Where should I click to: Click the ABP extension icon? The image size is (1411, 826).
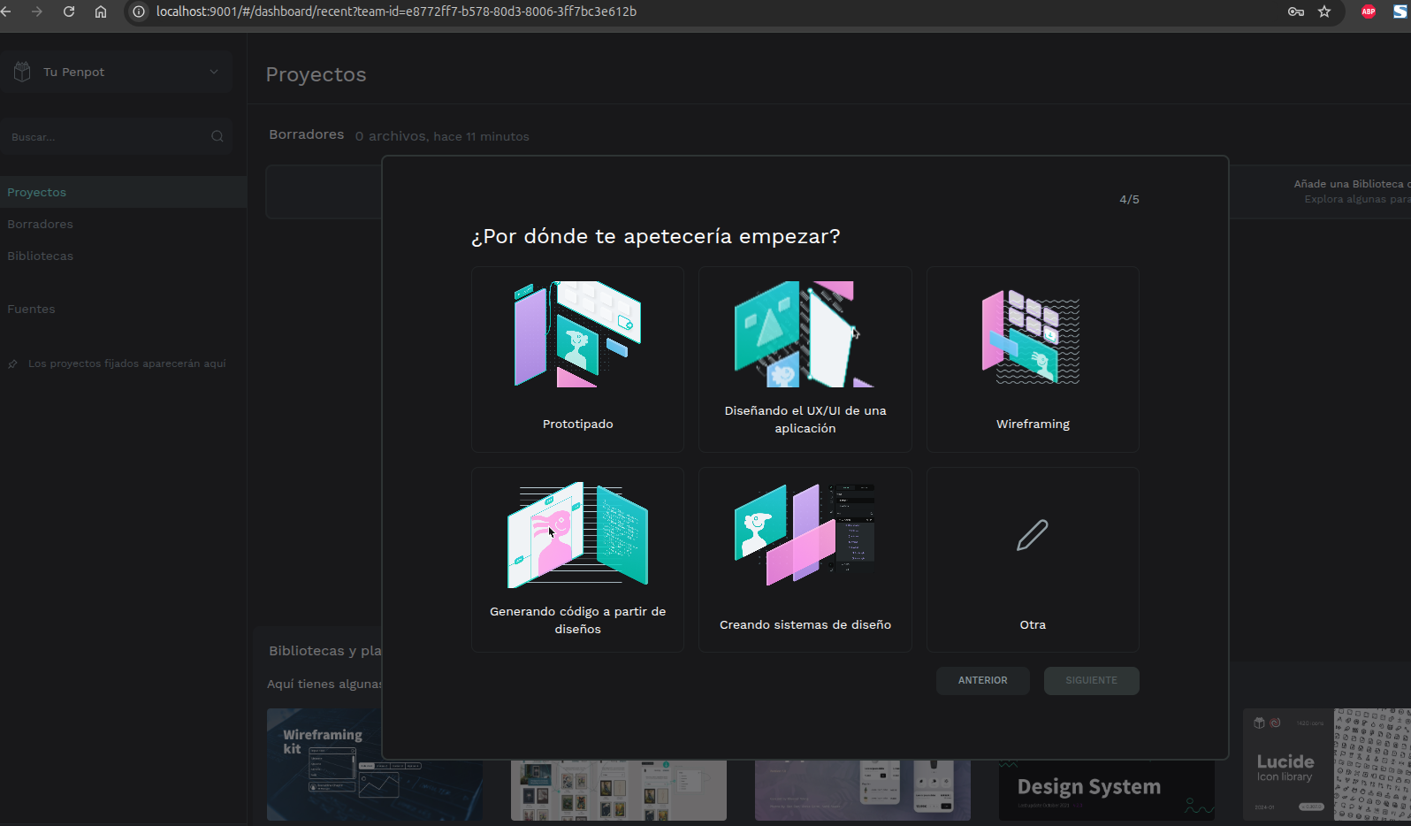tap(1368, 11)
